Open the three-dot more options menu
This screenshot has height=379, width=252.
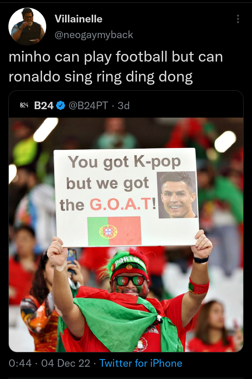pyautogui.click(x=238, y=19)
